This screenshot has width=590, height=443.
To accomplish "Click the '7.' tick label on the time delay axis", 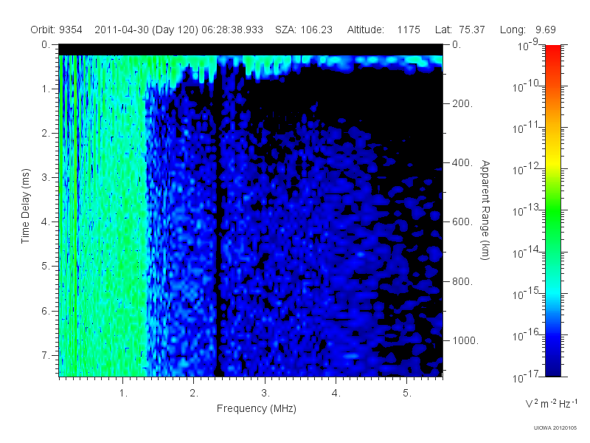I will 46,355.
